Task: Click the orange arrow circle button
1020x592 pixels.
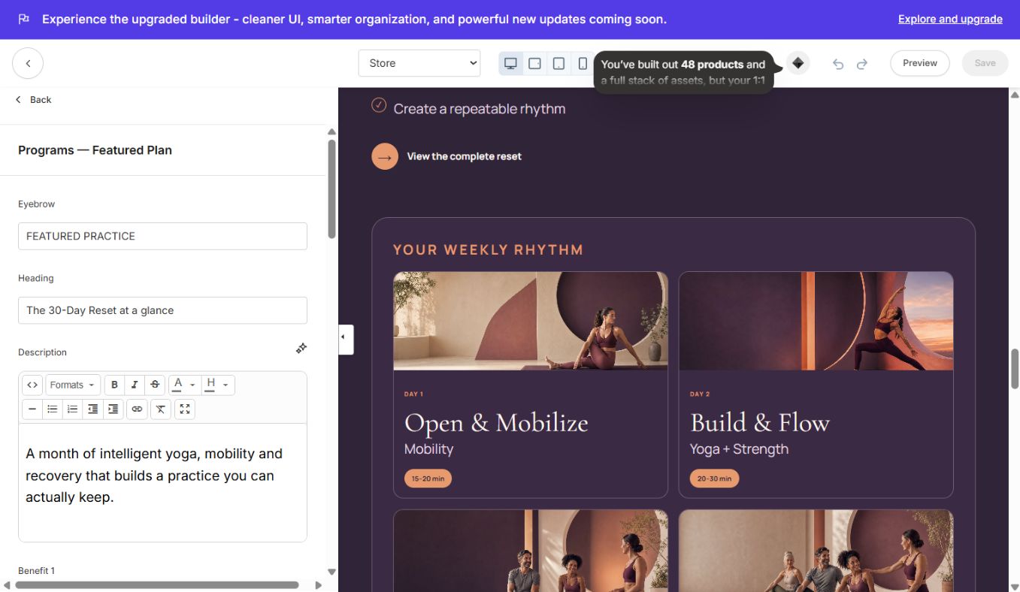Action: pyautogui.click(x=385, y=156)
